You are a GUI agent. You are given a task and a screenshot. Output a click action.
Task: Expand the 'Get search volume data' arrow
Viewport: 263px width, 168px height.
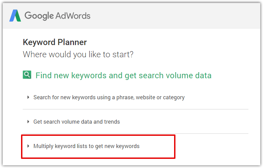(29, 122)
